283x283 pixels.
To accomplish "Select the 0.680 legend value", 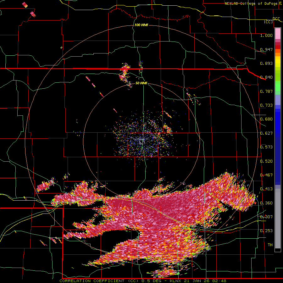I will pyautogui.click(x=266, y=119).
